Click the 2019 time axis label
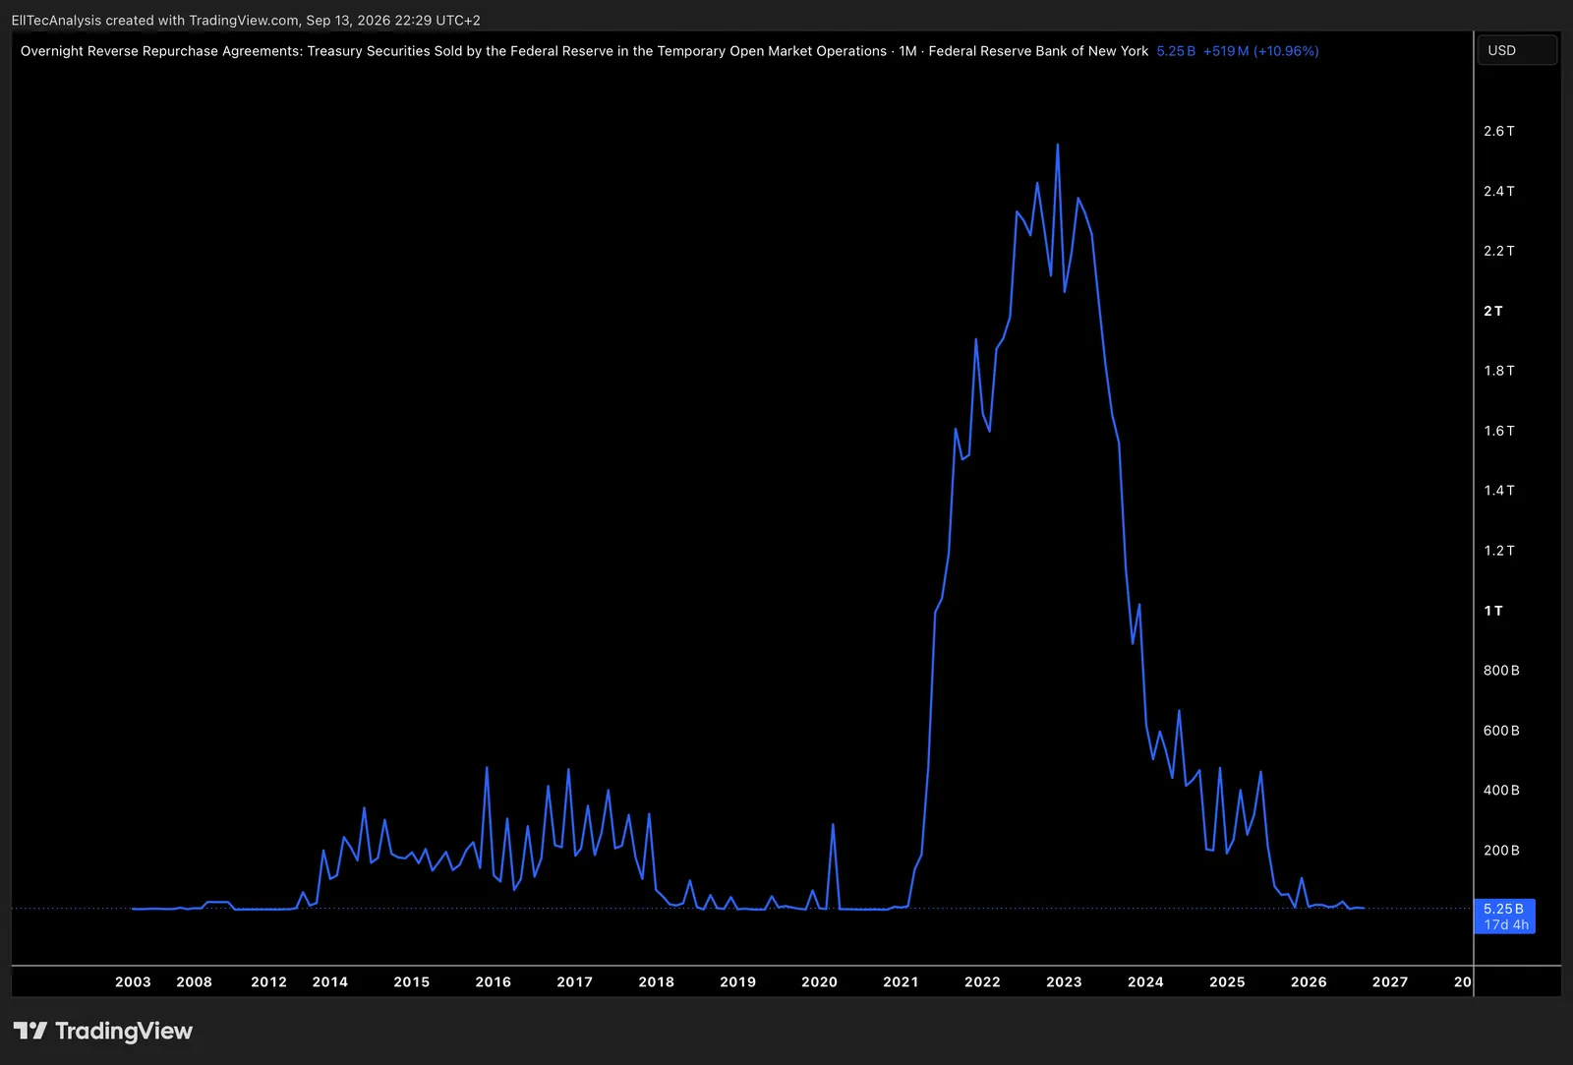Image resolution: width=1573 pixels, height=1065 pixels. coord(738,981)
